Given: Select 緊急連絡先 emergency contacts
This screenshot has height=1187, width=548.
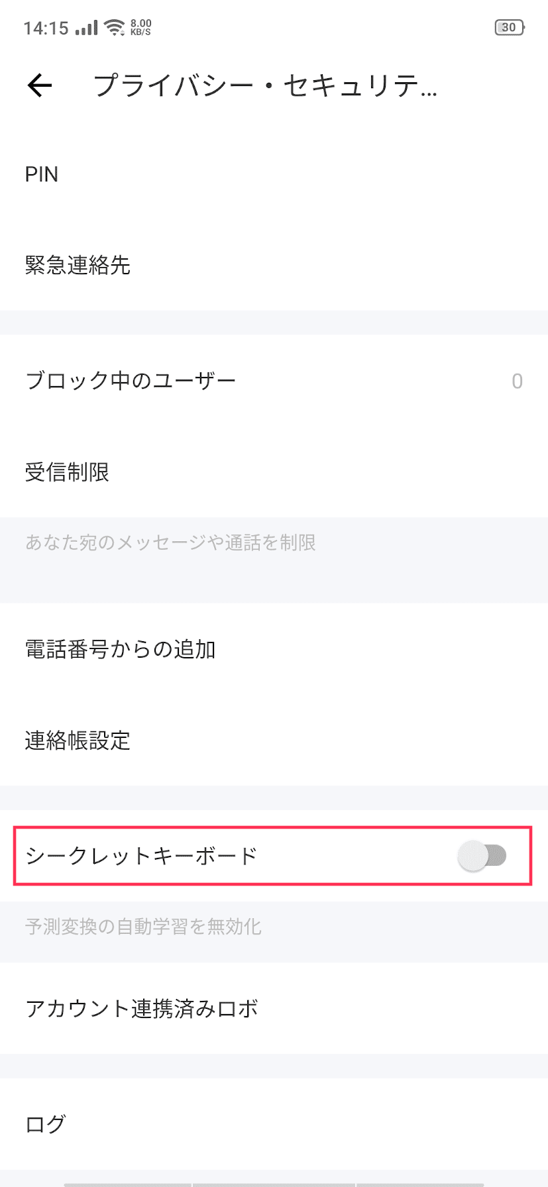Looking at the screenshot, I should pyautogui.click(x=80, y=266).
